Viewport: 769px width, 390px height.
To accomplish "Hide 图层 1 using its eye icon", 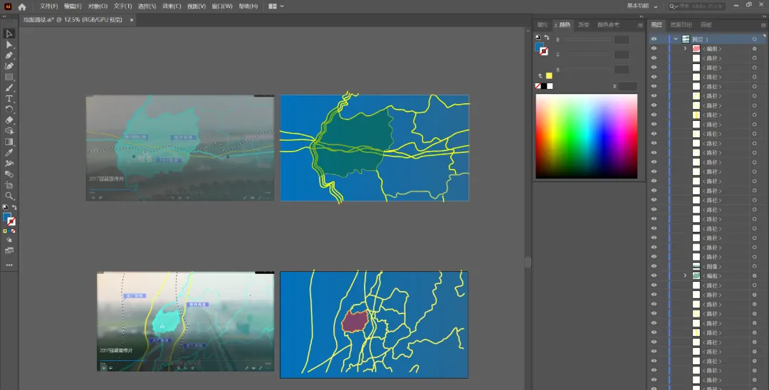I will click(x=654, y=39).
